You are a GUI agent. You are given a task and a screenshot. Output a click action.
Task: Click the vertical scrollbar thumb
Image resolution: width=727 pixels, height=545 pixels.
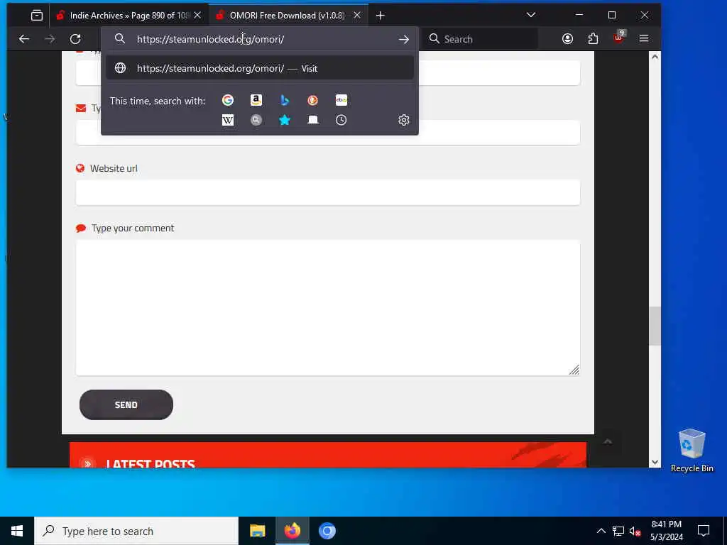[x=655, y=326]
